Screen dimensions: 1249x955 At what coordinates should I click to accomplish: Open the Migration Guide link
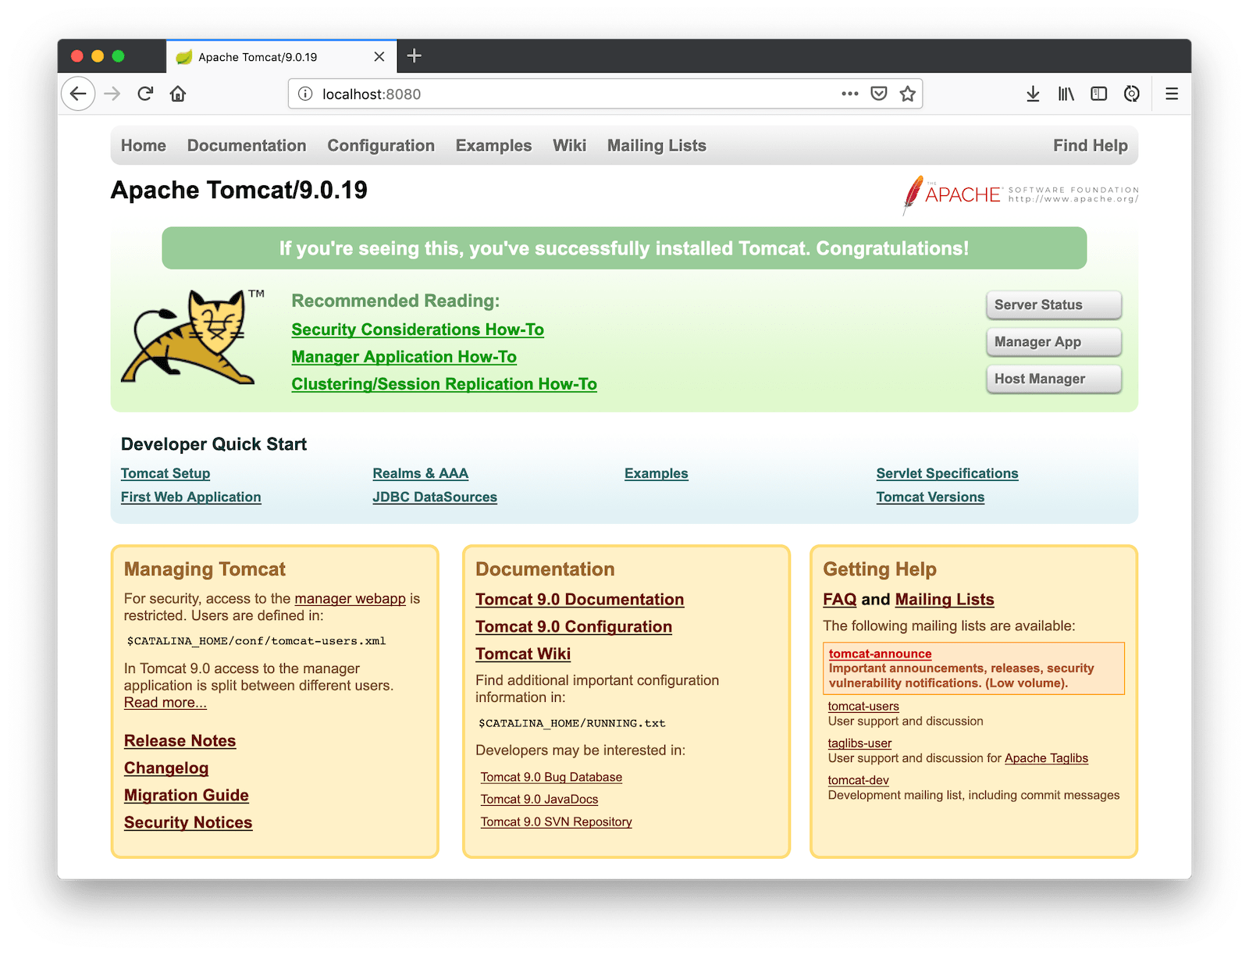click(187, 796)
